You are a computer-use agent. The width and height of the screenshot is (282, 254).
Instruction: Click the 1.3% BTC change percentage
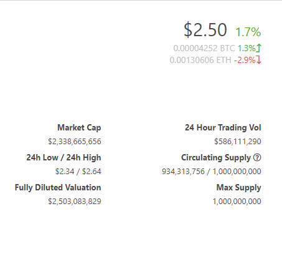click(247, 48)
